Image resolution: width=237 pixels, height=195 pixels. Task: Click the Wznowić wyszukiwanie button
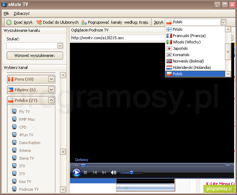pyautogui.click(x=35, y=55)
